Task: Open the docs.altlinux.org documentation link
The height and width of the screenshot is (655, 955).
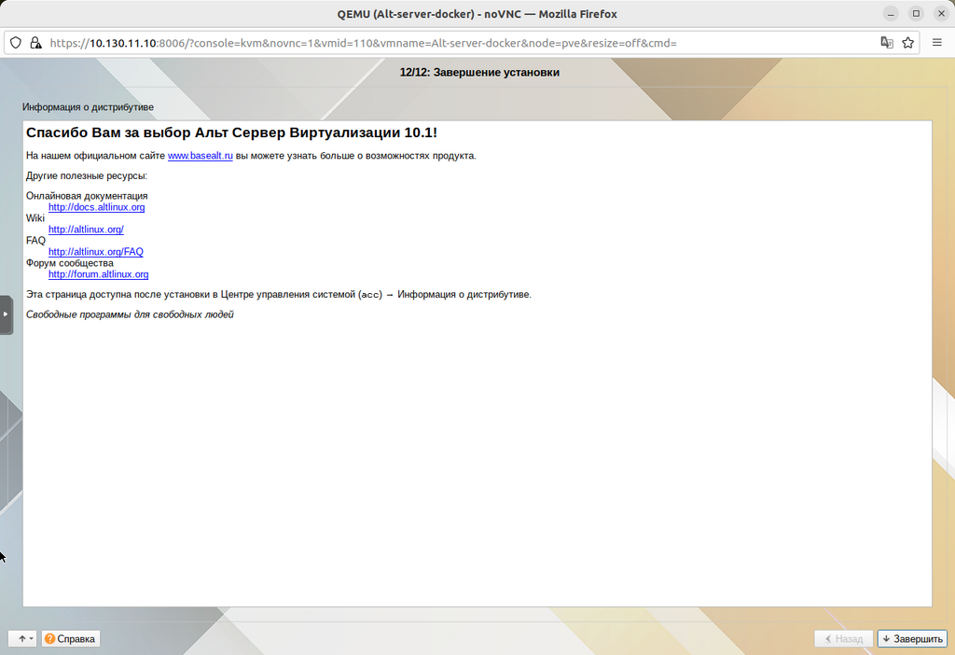Action: click(96, 207)
